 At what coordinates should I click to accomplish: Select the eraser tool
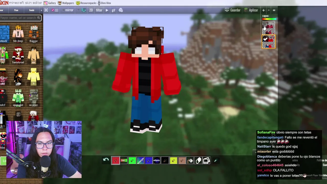click(x=198, y=160)
